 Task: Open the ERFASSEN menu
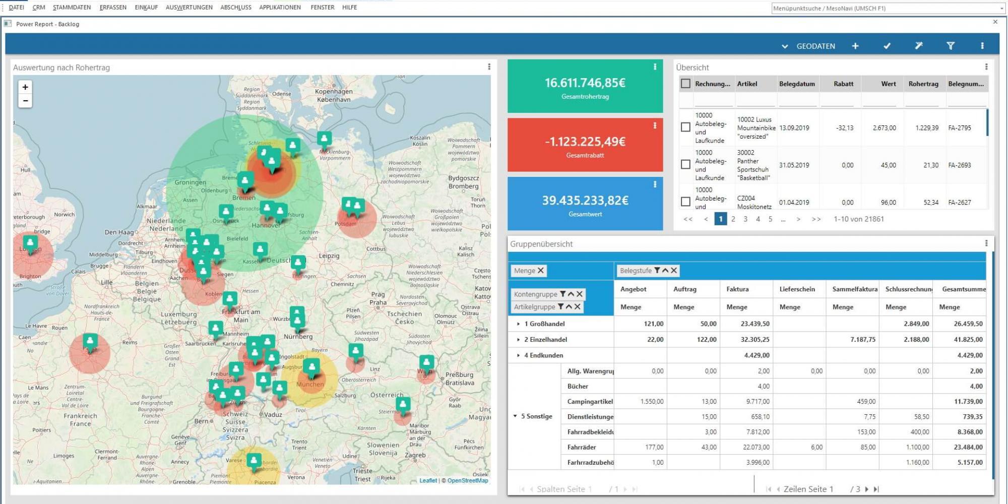pos(113,7)
